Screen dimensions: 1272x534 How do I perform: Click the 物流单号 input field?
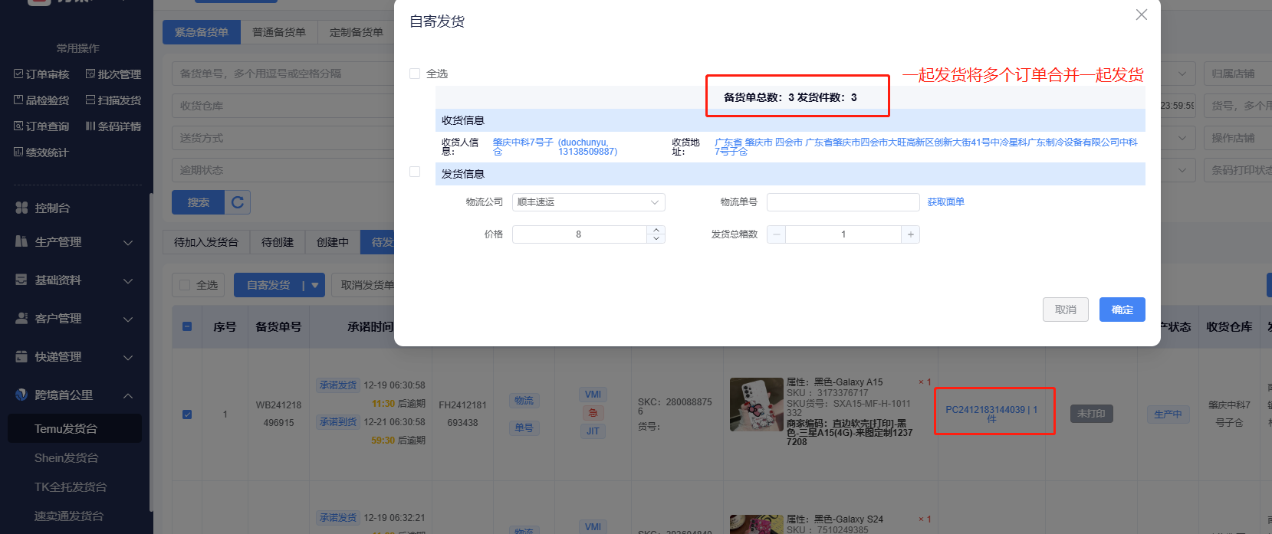(843, 202)
